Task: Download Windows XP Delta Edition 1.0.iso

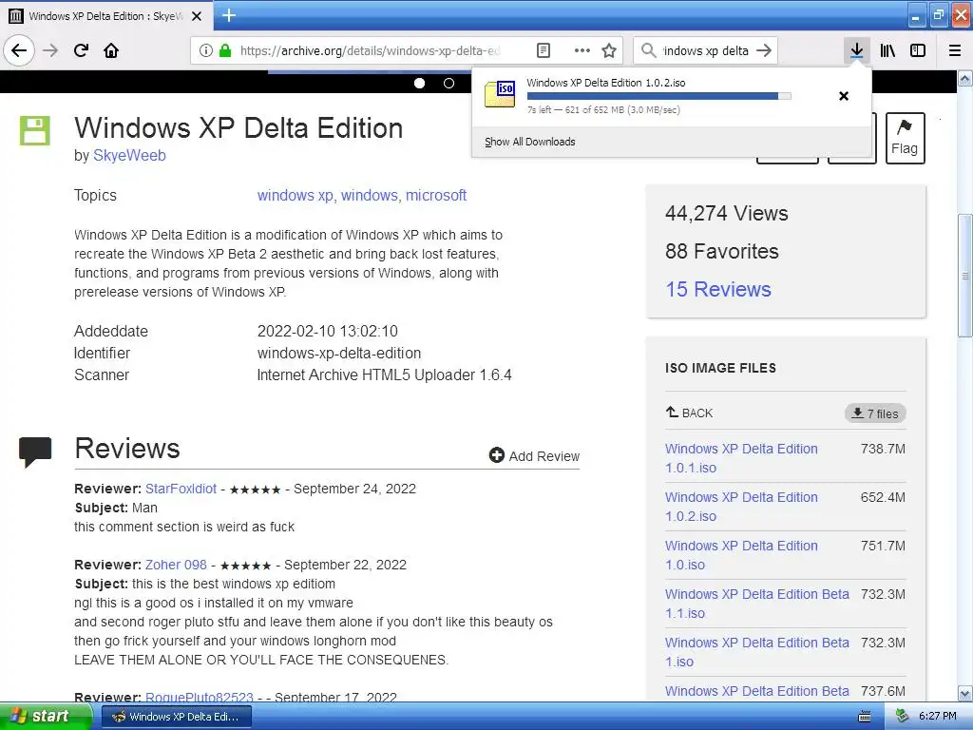Action: [741, 555]
